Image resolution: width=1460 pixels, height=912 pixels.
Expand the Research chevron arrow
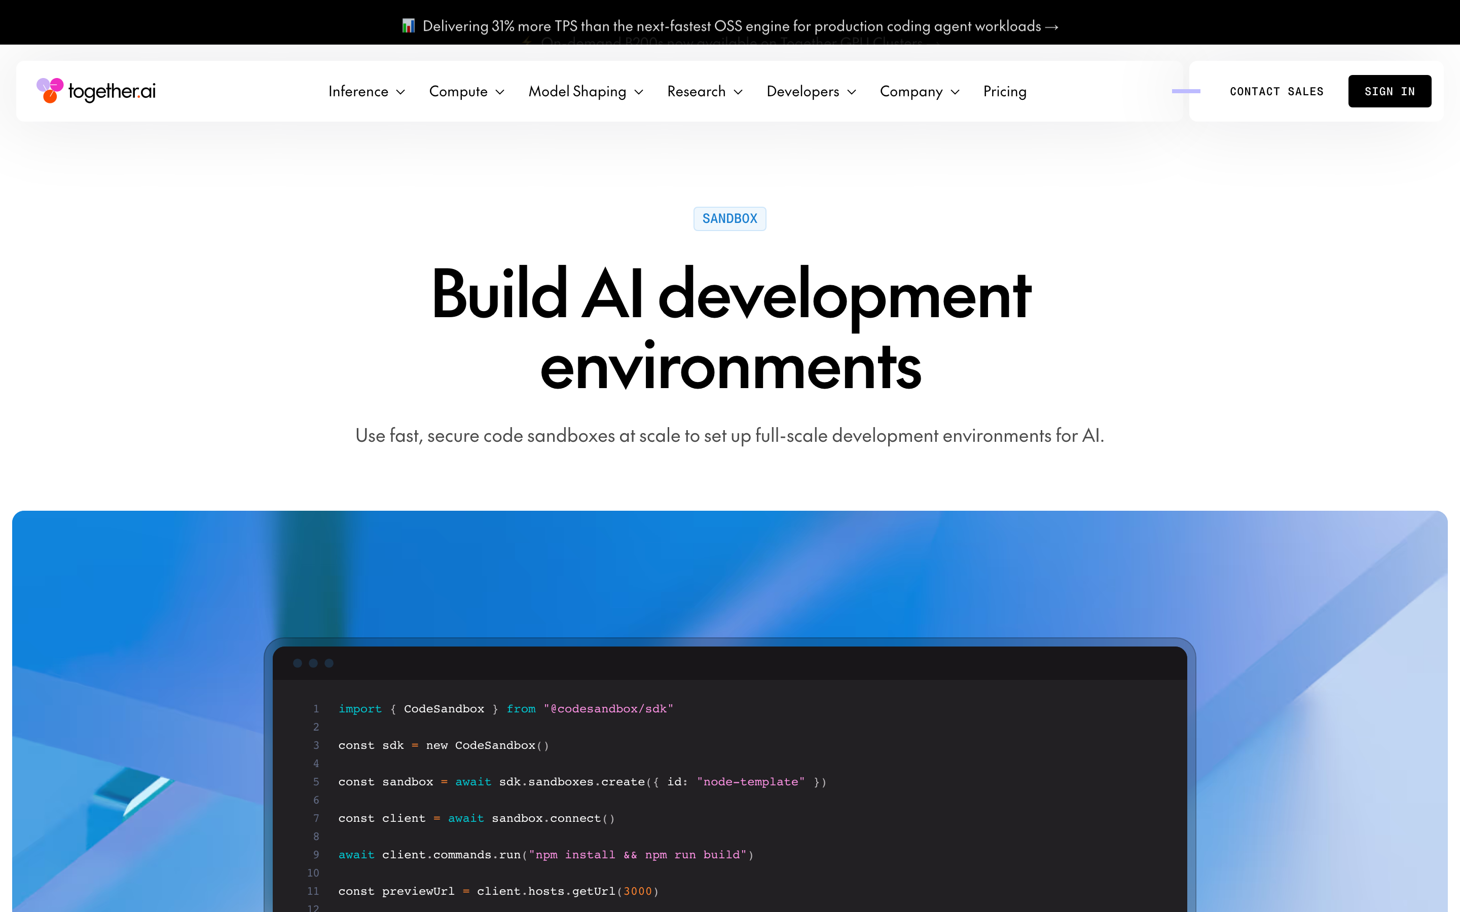point(739,92)
